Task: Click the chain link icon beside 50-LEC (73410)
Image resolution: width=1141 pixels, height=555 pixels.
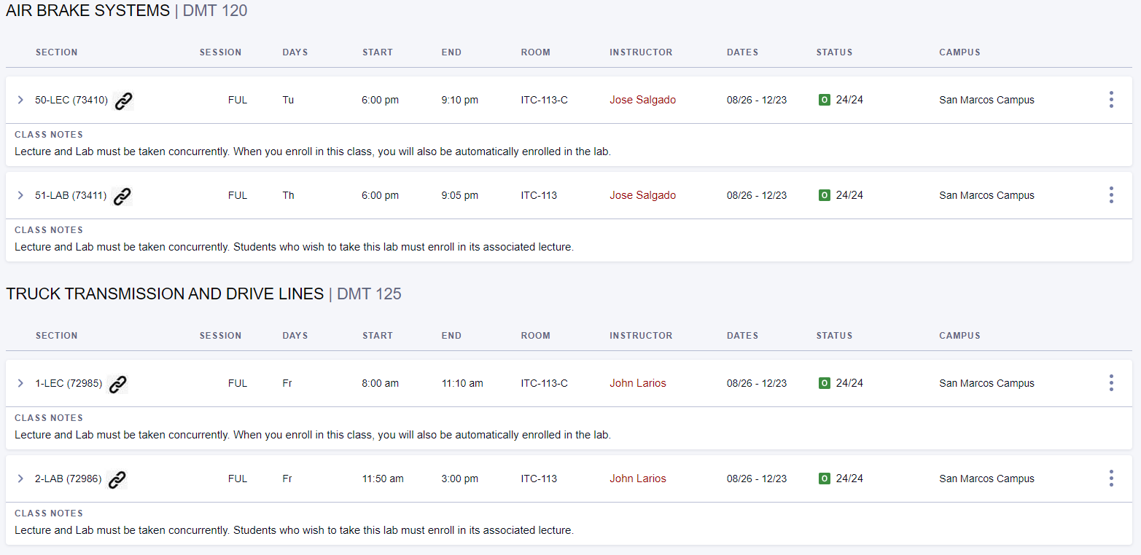Action: [x=124, y=101]
